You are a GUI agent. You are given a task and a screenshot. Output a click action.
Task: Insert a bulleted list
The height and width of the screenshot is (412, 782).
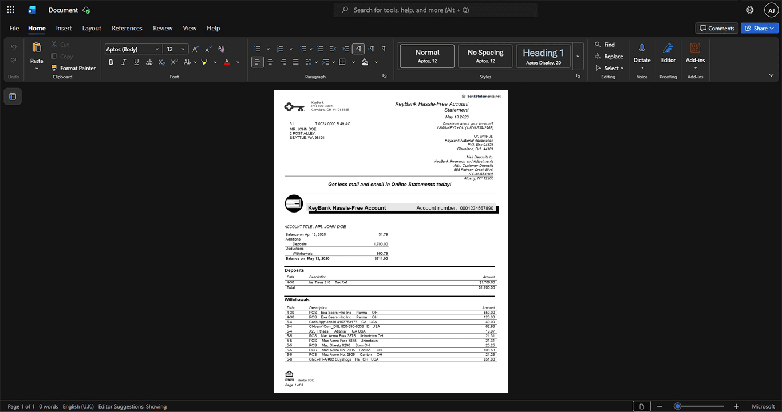click(x=258, y=49)
